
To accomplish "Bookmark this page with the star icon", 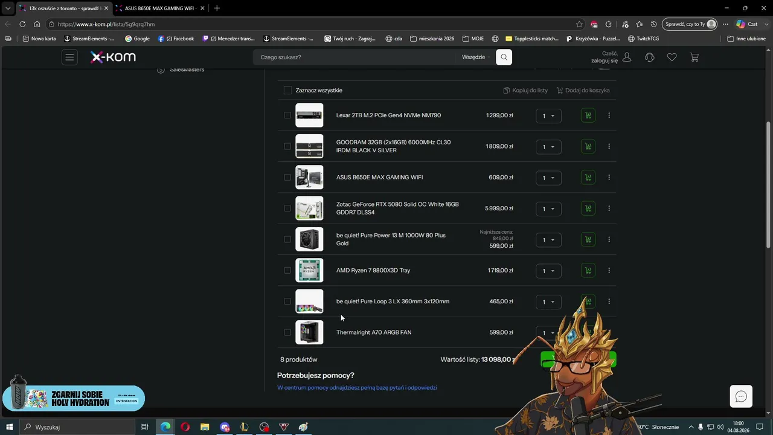I will click(579, 24).
